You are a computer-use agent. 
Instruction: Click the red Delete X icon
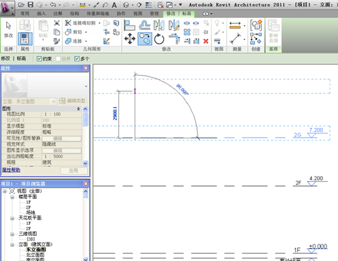(206, 41)
